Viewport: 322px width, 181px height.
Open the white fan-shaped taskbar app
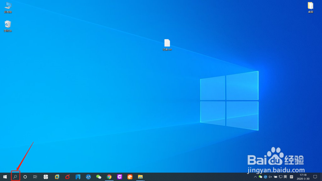[x=46, y=177]
